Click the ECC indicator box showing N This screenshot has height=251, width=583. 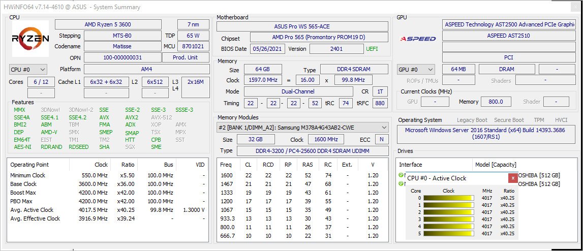click(381, 139)
